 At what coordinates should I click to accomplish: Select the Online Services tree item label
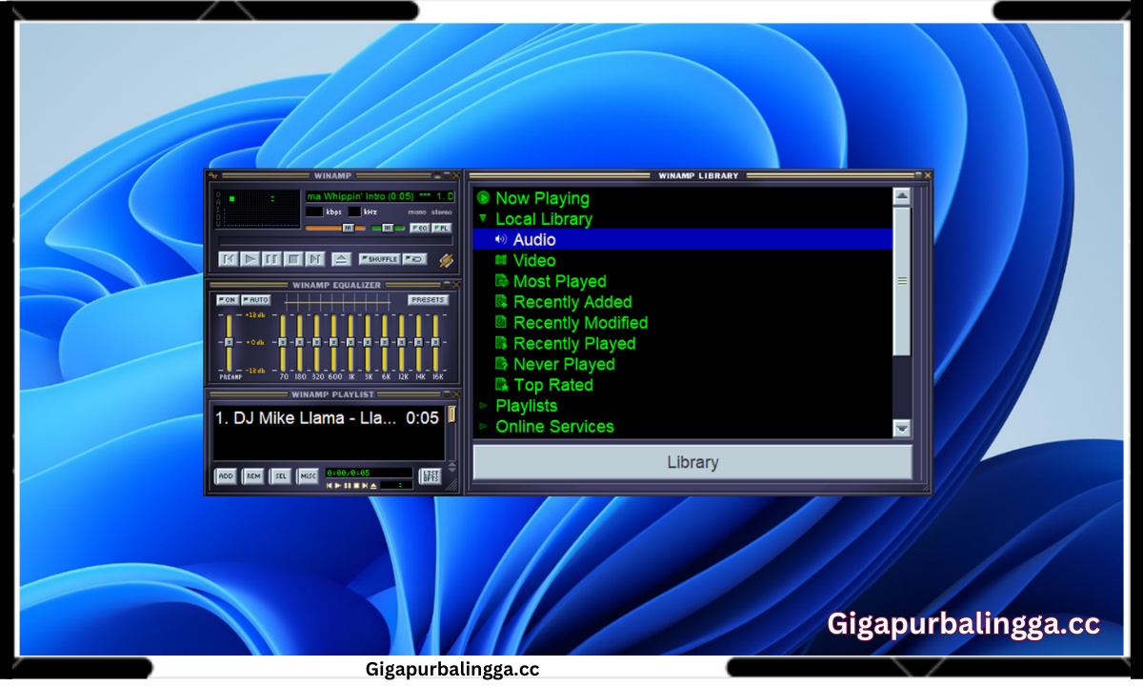click(554, 427)
